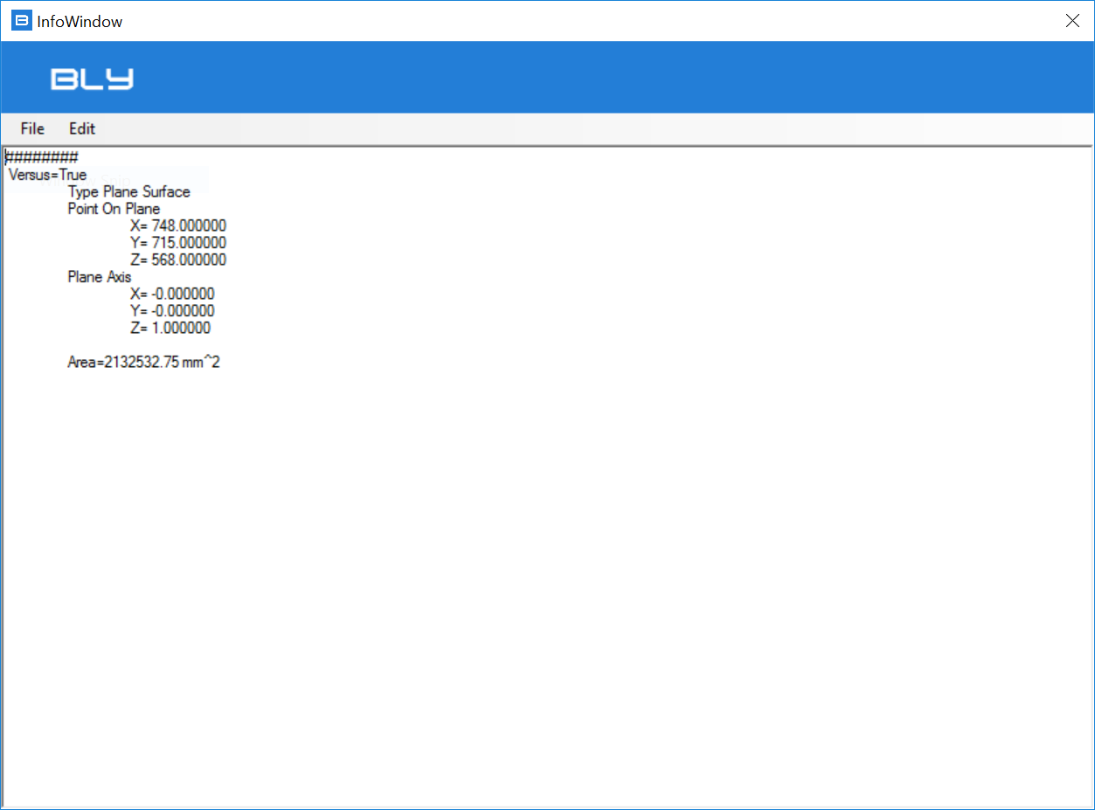The image size is (1095, 810).
Task: Click the 'Z= 568.000000' value
Action: (178, 260)
